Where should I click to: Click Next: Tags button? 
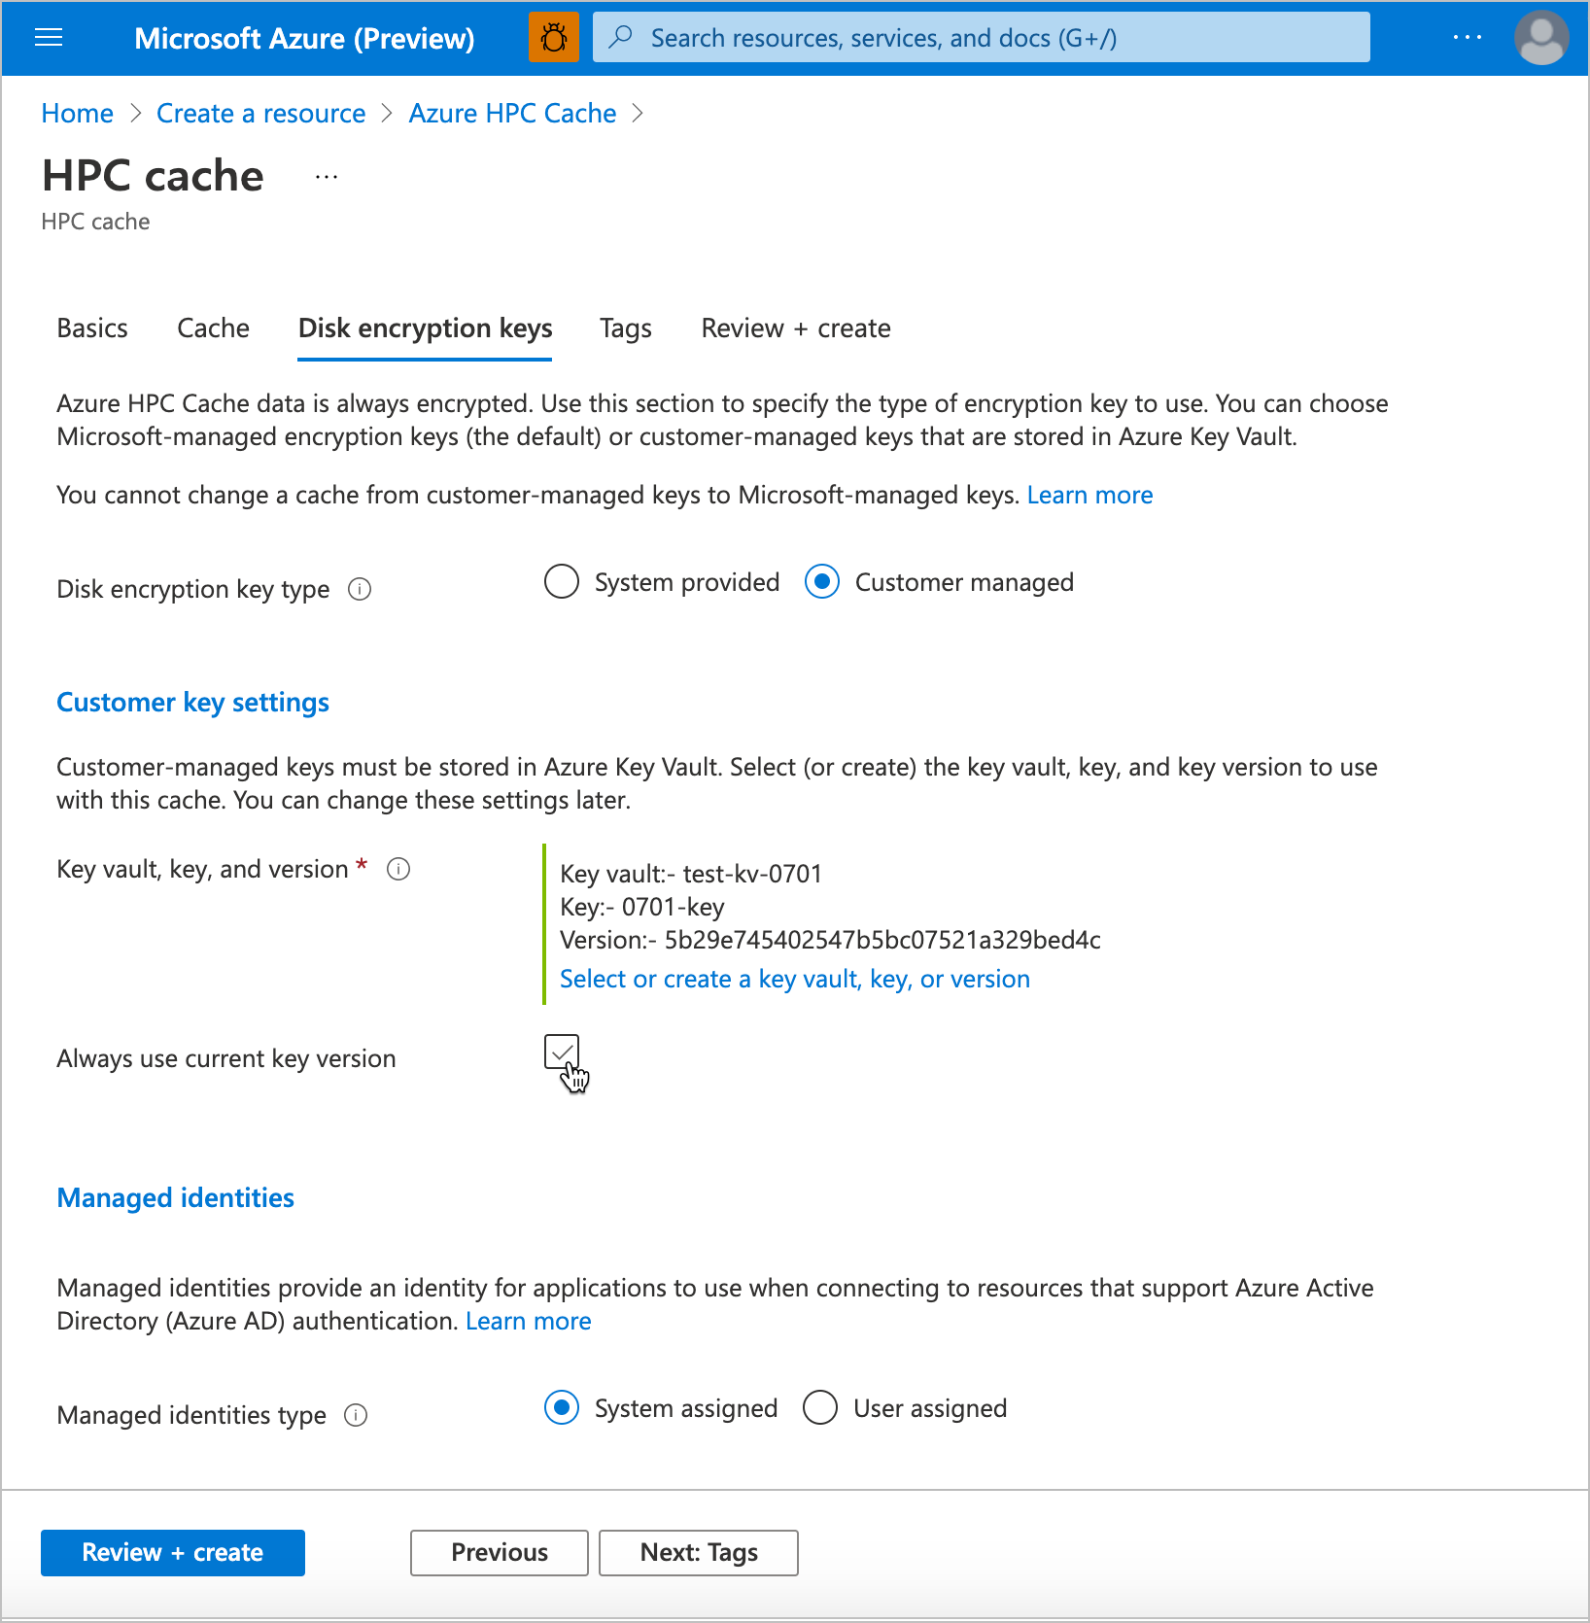(x=698, y=1552)
